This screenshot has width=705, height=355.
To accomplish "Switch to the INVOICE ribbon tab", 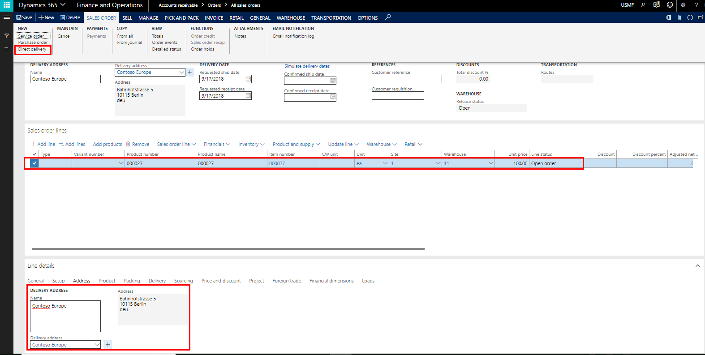I will tap(214, 18).
